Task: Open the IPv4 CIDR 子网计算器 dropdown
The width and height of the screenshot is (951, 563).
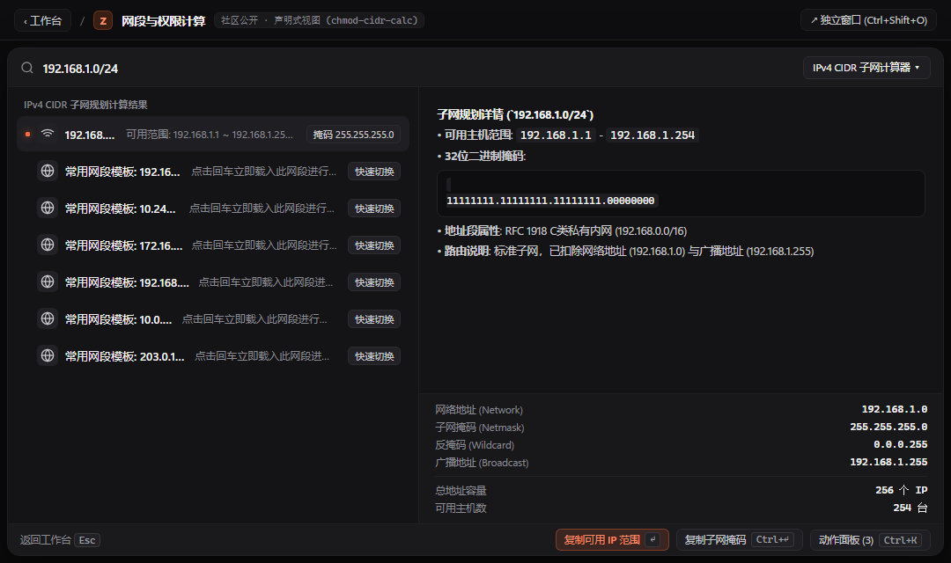Action: (866, 68)
